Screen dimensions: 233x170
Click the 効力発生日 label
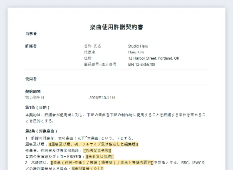click(35, 97)
